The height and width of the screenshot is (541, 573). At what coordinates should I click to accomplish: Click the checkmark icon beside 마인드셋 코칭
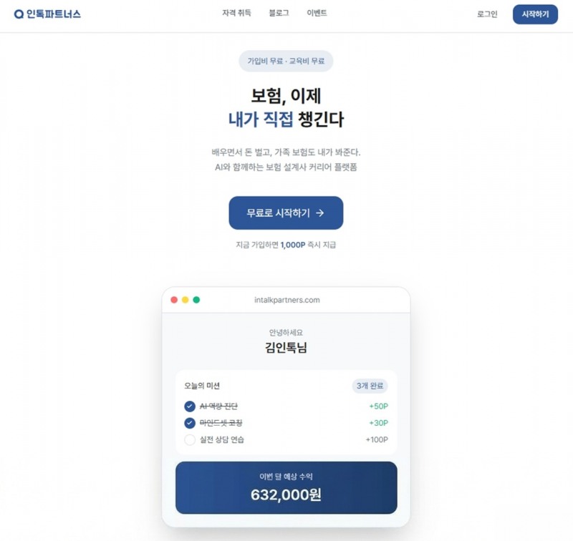[x=190, y=422]
